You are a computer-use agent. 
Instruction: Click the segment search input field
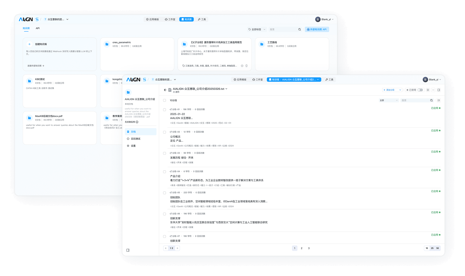[x=415, y=100]
